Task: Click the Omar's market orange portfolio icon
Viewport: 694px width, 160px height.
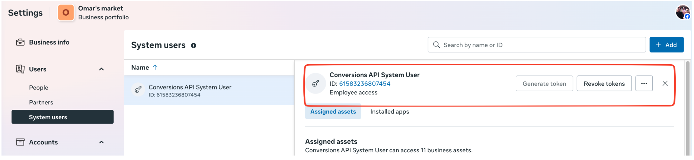Action: coord(66,13)
